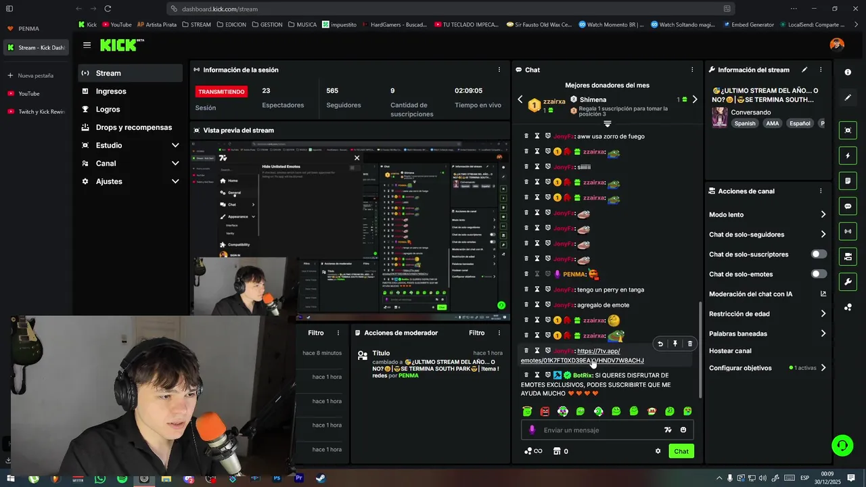This screenshot has height=487, width=866.
Task: Click the browser address bar
Action: 450,9
